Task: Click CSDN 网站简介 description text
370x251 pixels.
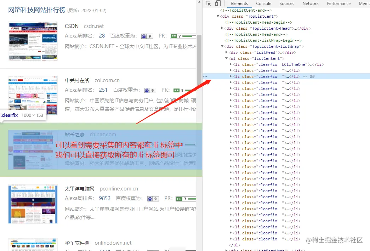Action: click(x=131, y=46)
